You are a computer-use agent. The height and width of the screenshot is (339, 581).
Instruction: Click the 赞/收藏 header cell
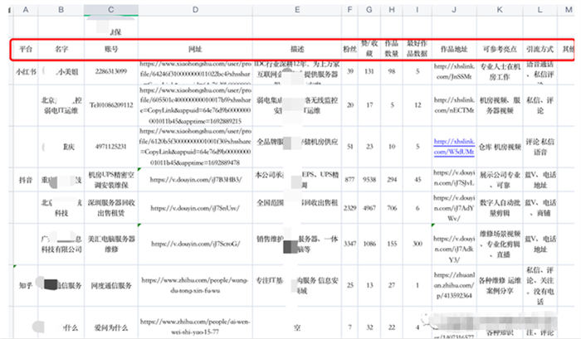(x=369, y=49)
